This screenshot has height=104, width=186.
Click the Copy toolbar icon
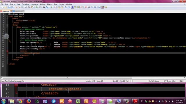29,7
